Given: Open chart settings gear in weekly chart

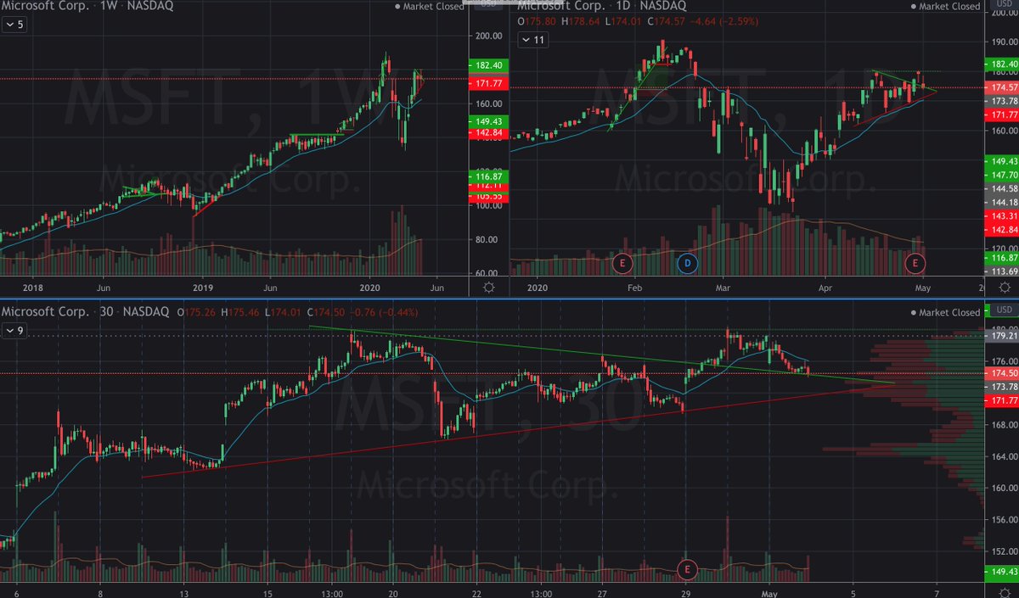Looking at the screenshot, I should tap(488, 288).
